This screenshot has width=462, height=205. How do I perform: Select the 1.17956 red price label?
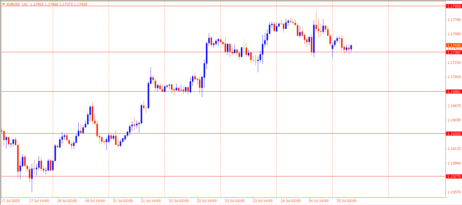[454, 6]
